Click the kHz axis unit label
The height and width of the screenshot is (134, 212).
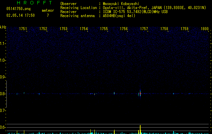tap(3, 27)
